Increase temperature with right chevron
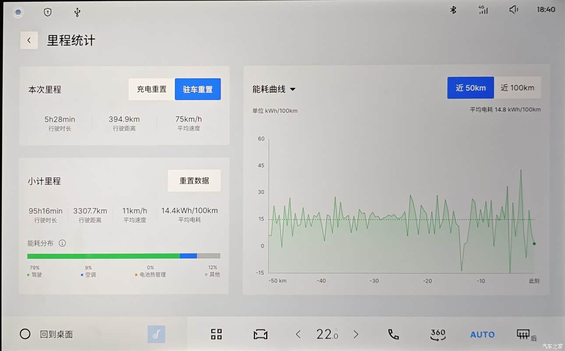Screen dimensions: 565x351 [356, 334]
